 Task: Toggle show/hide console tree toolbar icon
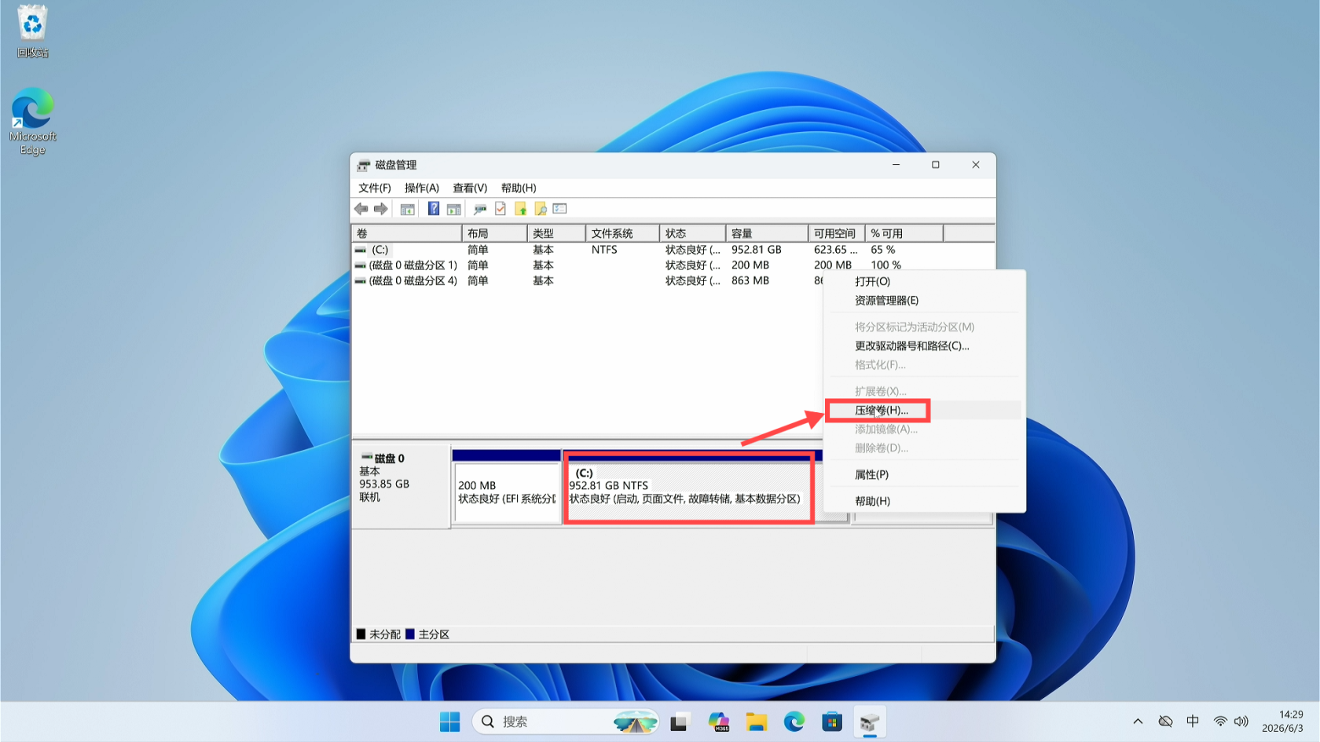click(407, 209)
